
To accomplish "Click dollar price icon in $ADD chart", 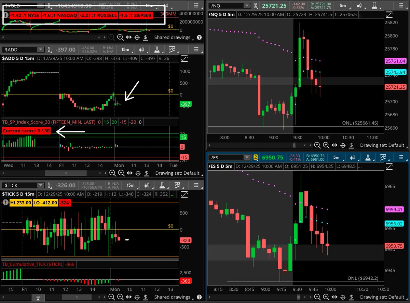I will tap(146, 173).
